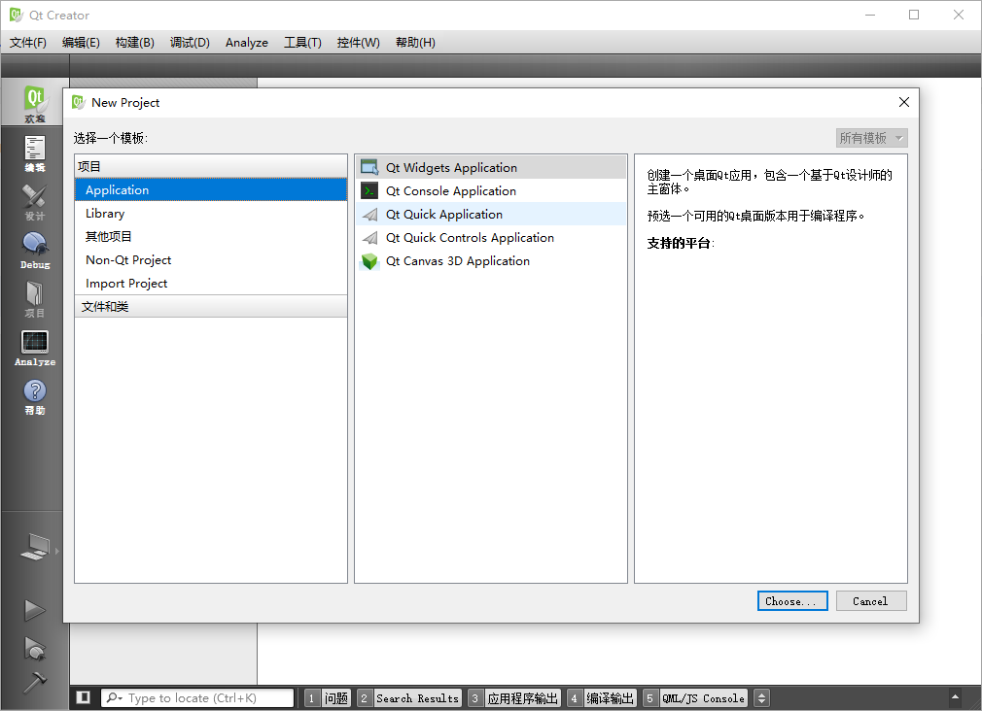
Task: Click the 文件和类 section header
Action: point(211,307)
